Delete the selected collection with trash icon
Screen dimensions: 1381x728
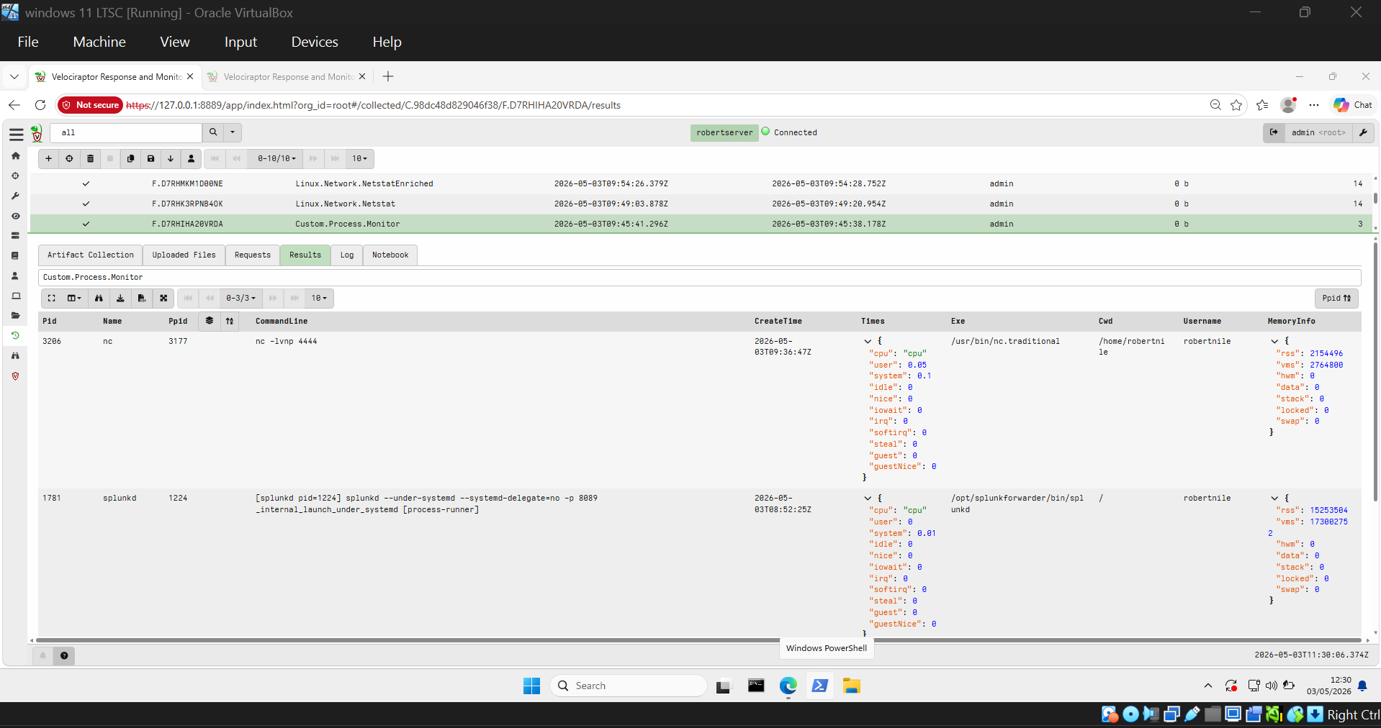pyautogui.click(x=90, y=158)
